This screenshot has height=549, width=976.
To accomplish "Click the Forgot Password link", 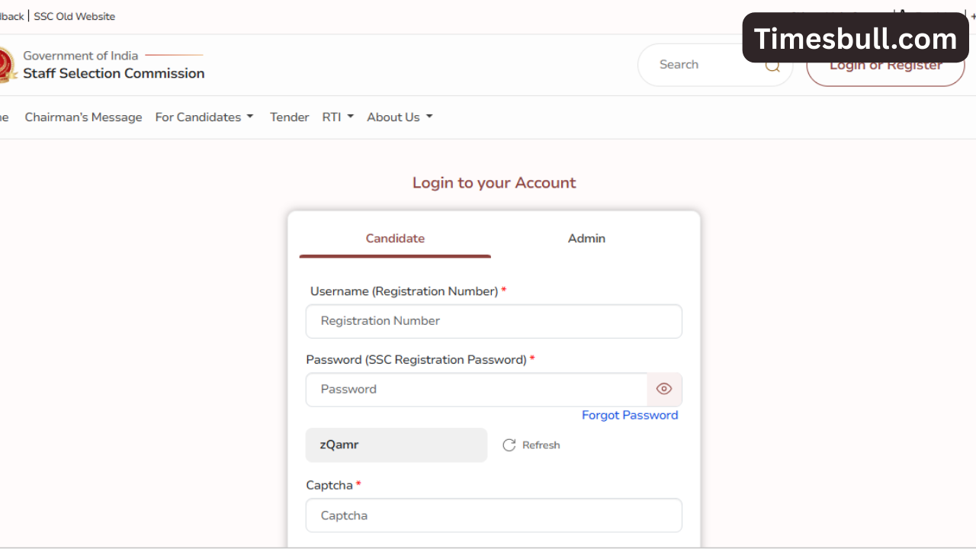I will point(630,416).
